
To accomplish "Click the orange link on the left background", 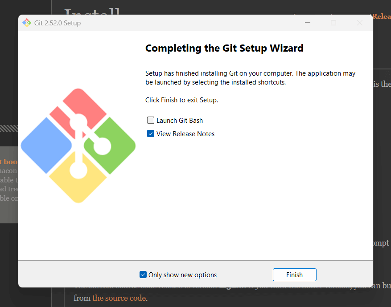I will [x=9, y=162].
